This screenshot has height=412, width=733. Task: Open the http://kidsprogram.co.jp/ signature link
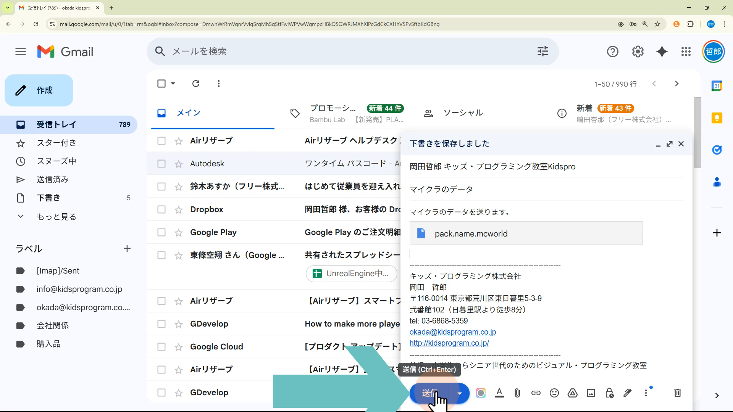coord(449,343)
